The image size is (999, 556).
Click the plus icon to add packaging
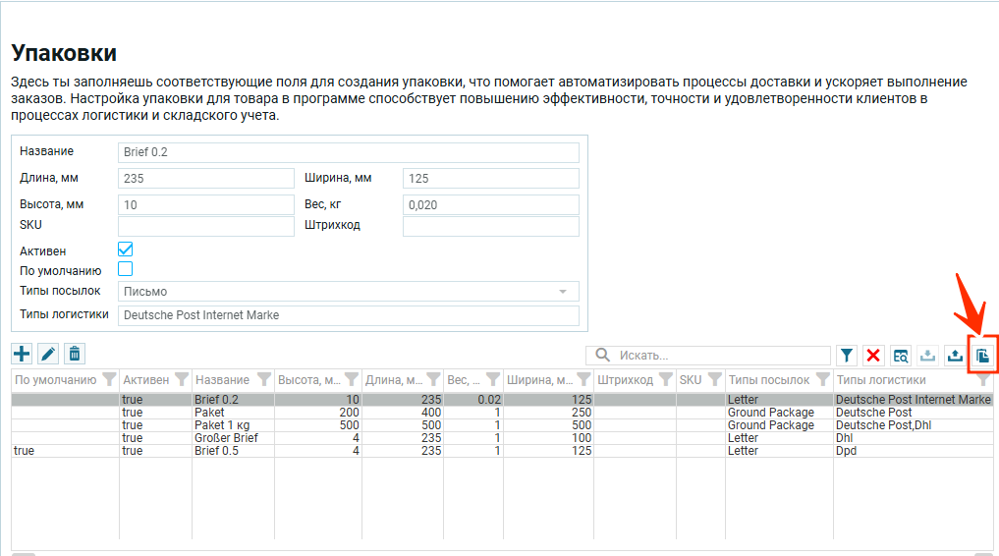(22, 354)
